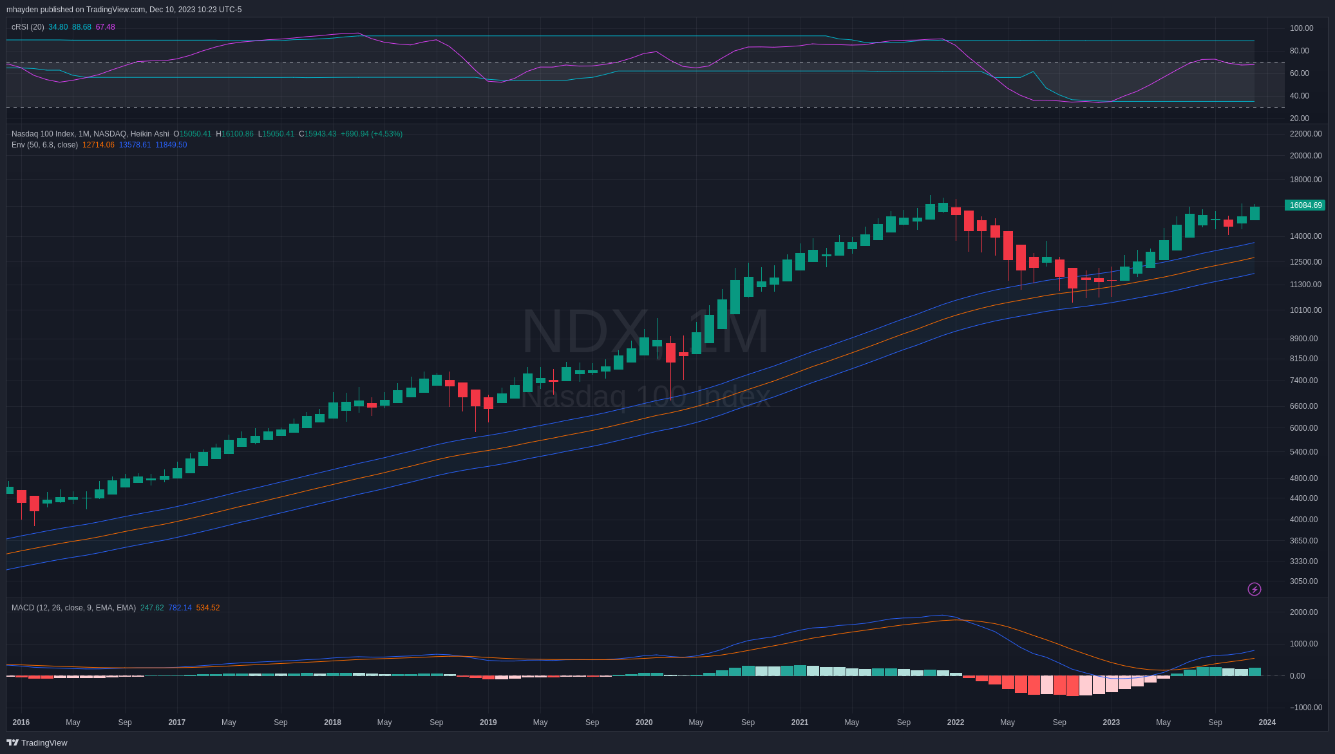Click the MACD histogram value 247.62
1335x754 pixels.
(x=152, y=608)
